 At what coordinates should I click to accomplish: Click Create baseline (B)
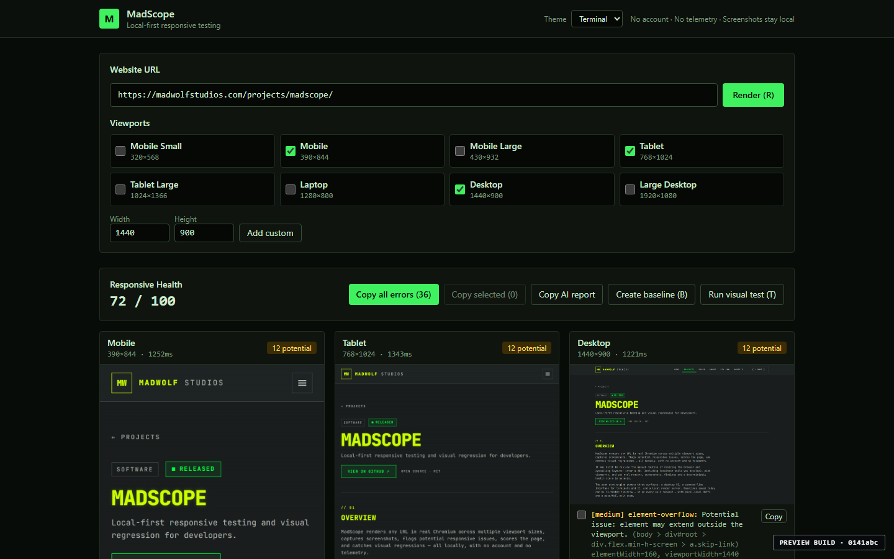click(x=651, y=294)
